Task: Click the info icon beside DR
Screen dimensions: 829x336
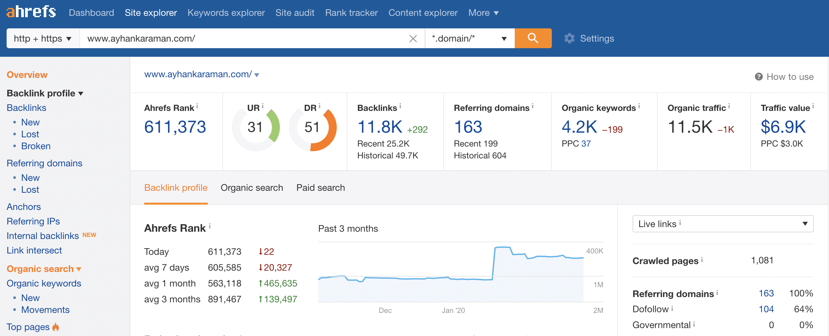Action: coord(320,106)
